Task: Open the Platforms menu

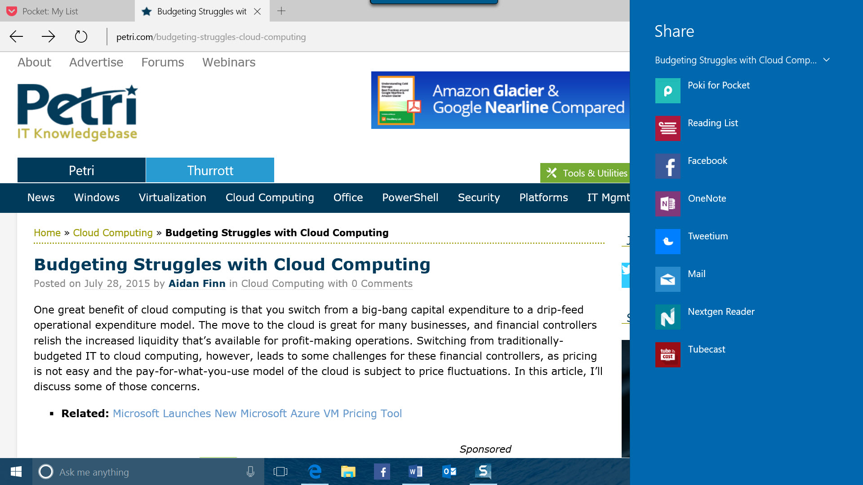Action: click(x=543, y=198)
